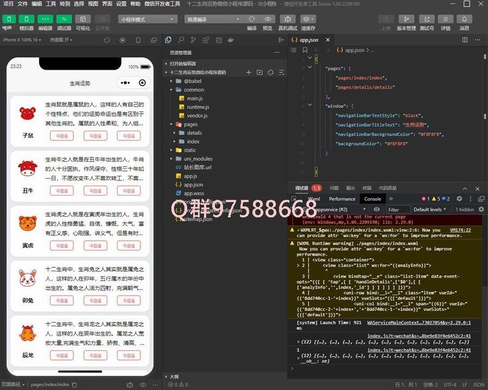Open the 测试号 test account panel
Image resolution: width=488 pixels, height=390 pixels.
coord(427,19)
